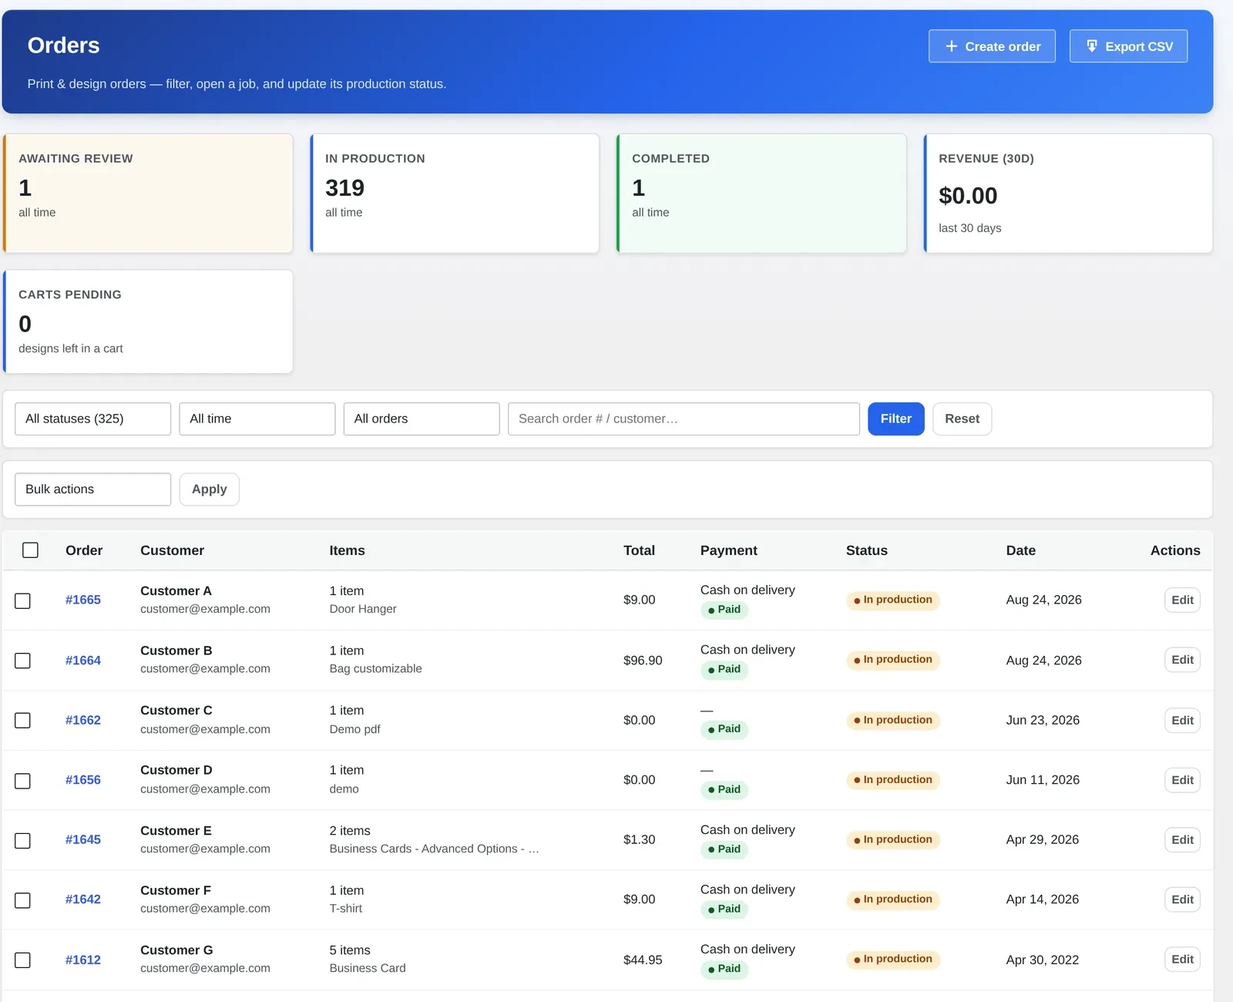Open order link #1665

click(83, 600)
